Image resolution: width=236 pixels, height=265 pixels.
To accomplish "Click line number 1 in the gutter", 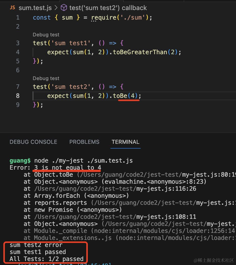I will [18, 17].
